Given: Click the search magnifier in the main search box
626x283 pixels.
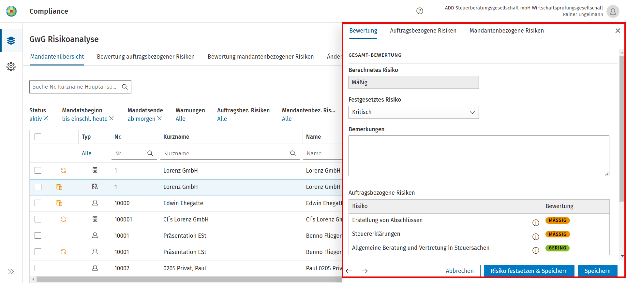Looking at the screenshot, I should tap(125, 87).
